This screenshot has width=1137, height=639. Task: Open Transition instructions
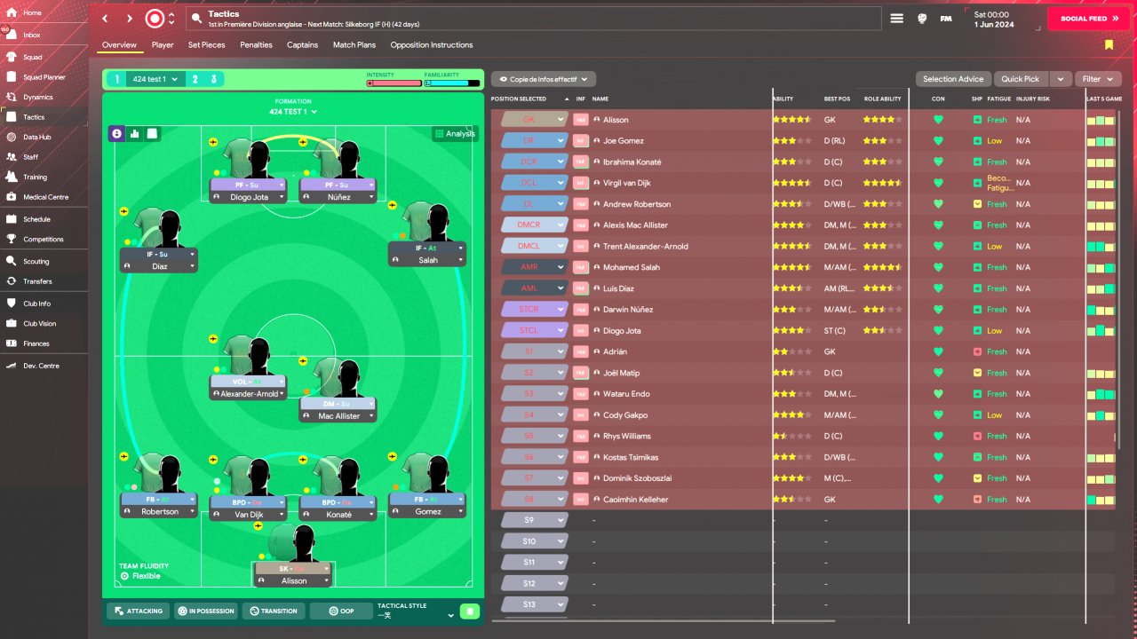(274, 611)
